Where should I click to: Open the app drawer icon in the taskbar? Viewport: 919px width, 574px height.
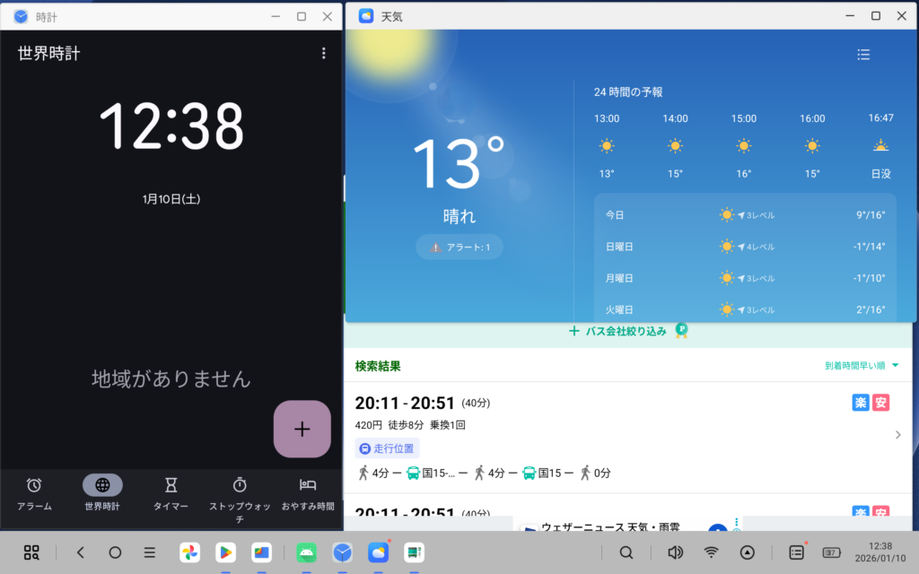pyautogui.click(x=31, y=552)
